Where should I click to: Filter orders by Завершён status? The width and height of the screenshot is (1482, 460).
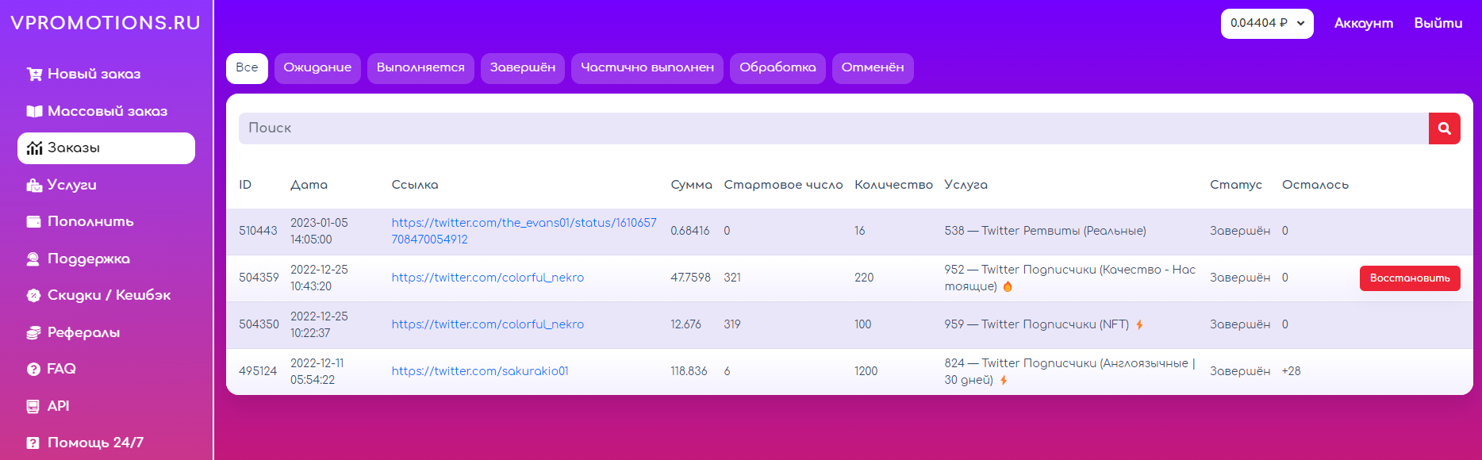tap(523, 67)
